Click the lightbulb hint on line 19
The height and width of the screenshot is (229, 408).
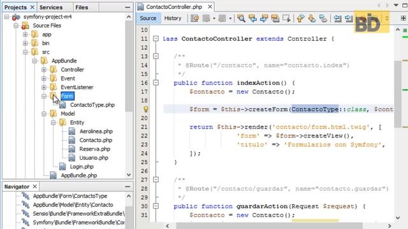(146, 109)
